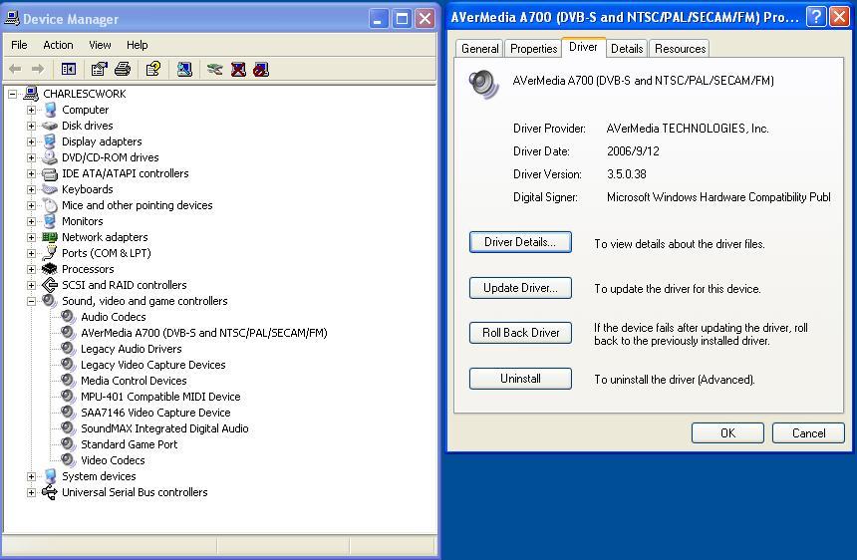Screen dimensions: 857x560
Task: Select MPU-401 Compatible MIDI Device
Action: [160, 397]
